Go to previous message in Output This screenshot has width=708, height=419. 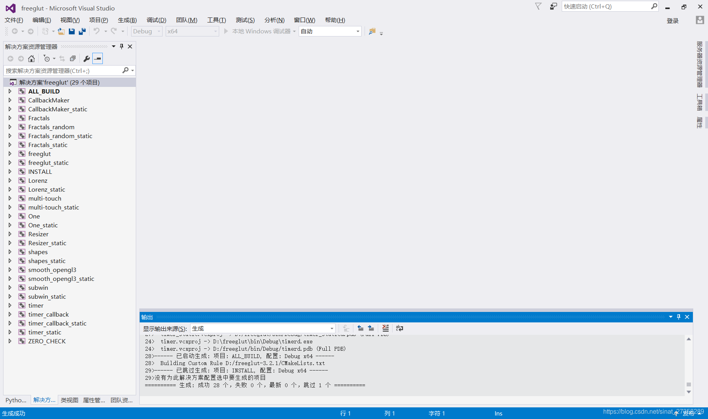[360, 328]
